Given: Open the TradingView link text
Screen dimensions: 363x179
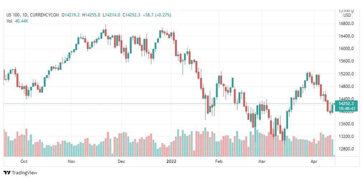Looking at the screenshot, I should 24,173.
